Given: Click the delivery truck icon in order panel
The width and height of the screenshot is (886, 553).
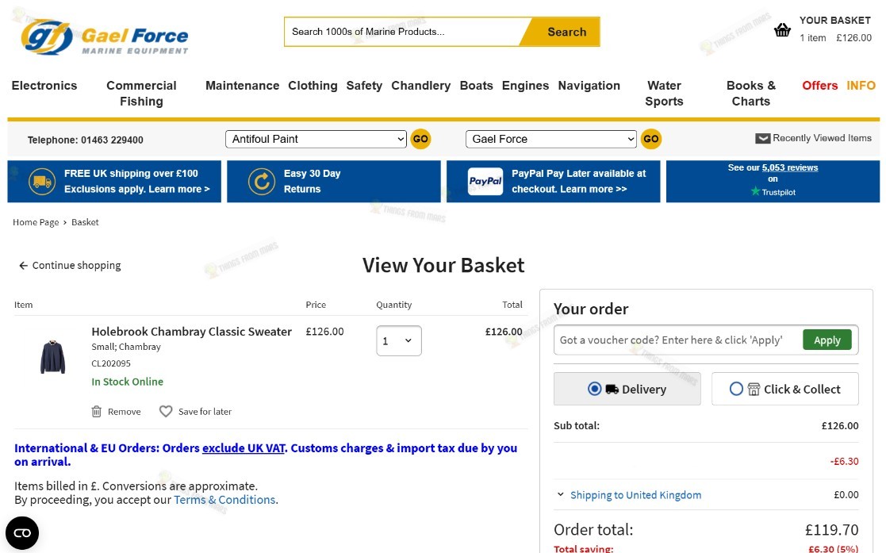Looking at the screenshot, I should click(612, 389).
